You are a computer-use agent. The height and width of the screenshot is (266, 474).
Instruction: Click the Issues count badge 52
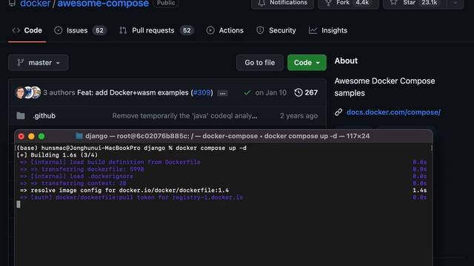pos(99,30)
